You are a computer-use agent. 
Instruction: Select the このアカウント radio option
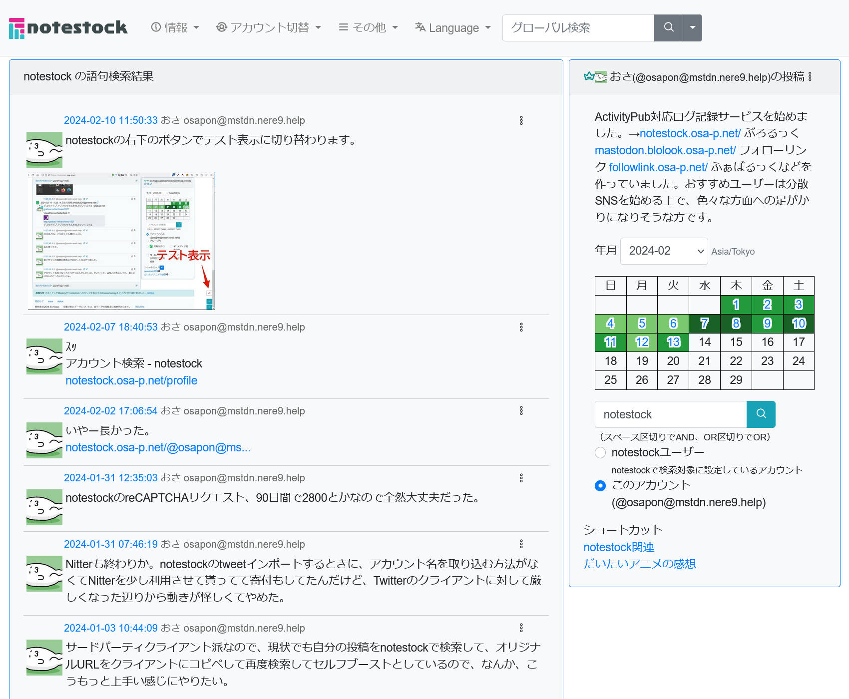(600, 486)
